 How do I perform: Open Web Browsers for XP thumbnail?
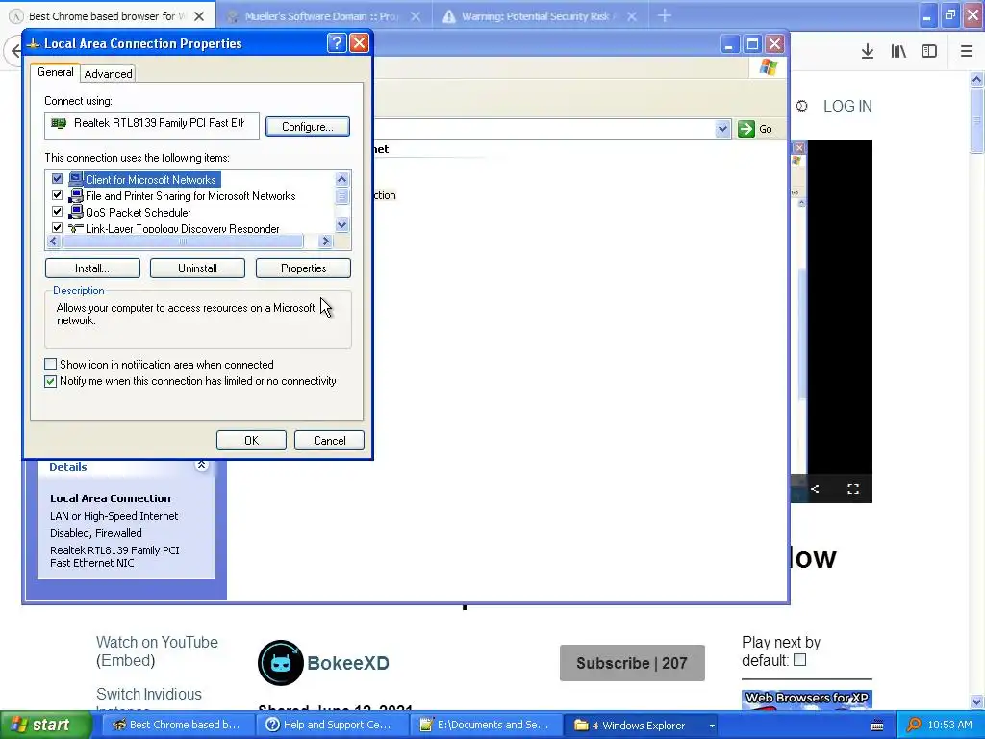click(x=807, y=701)
